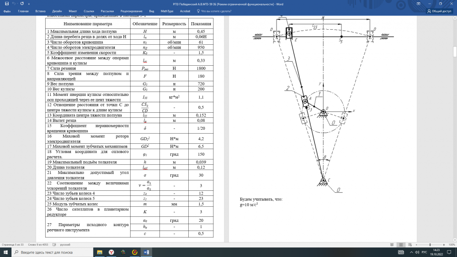The image size is (457, 257).
Task: Click the word count 'Слово 9 из 4053'
Action: pyautogui.click(x=38, y=245)
